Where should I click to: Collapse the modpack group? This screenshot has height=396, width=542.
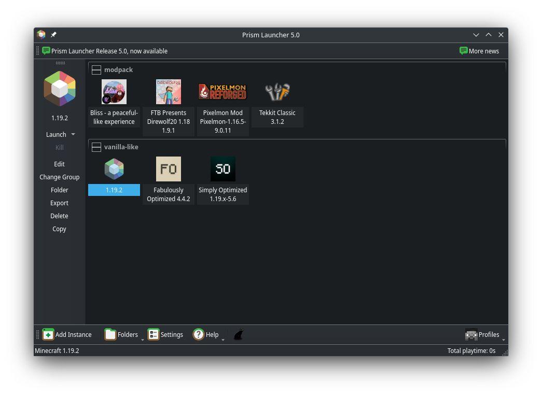(x=96, y=70)
